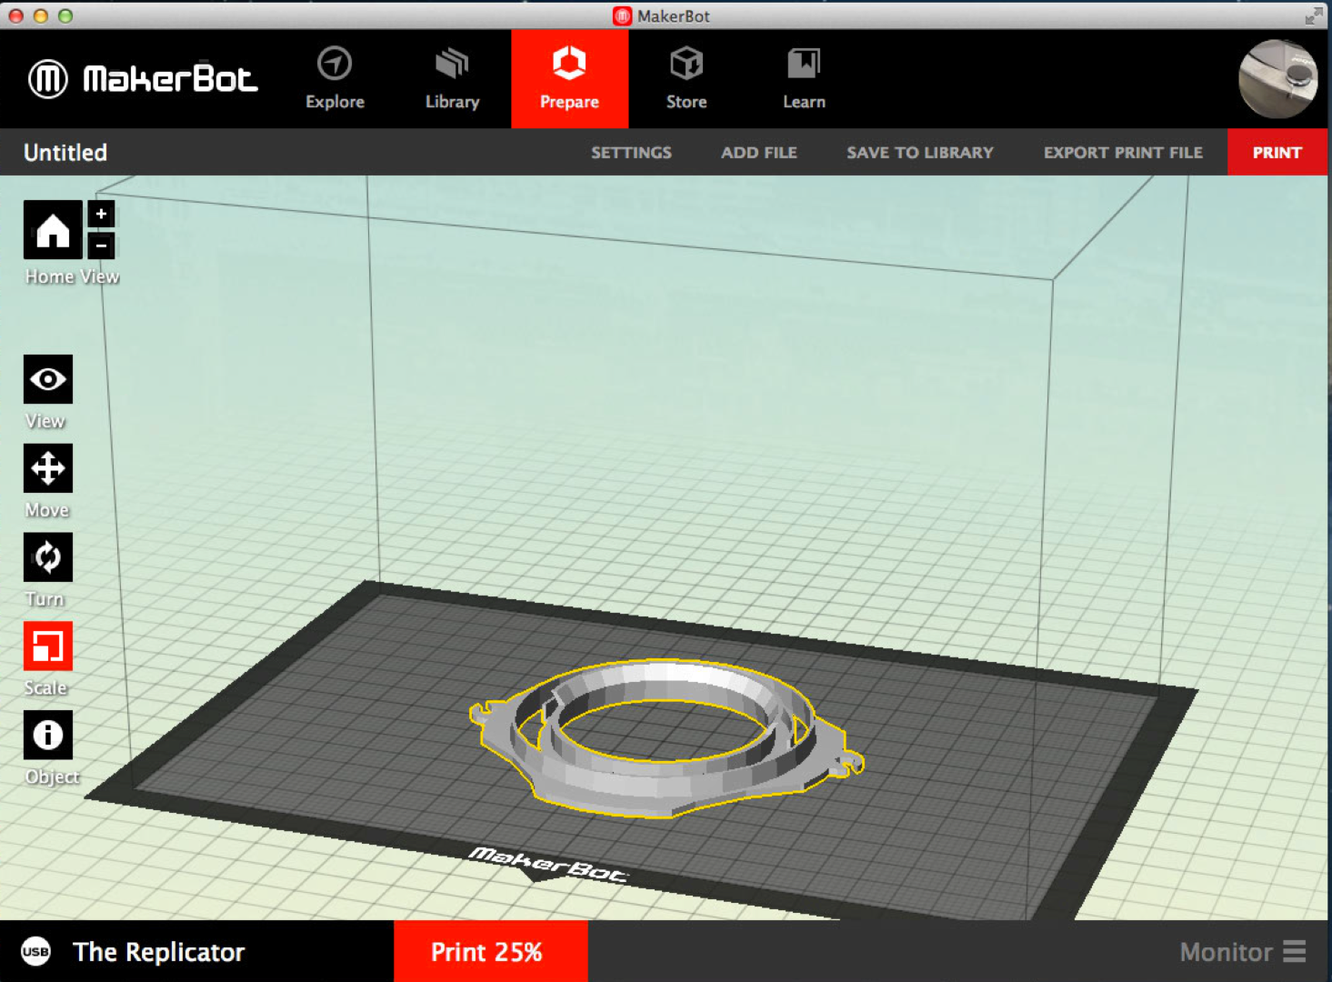Screen dimensions: 1332x982
Task: Click the USB connection icon
Action: [x=35, y=952]
